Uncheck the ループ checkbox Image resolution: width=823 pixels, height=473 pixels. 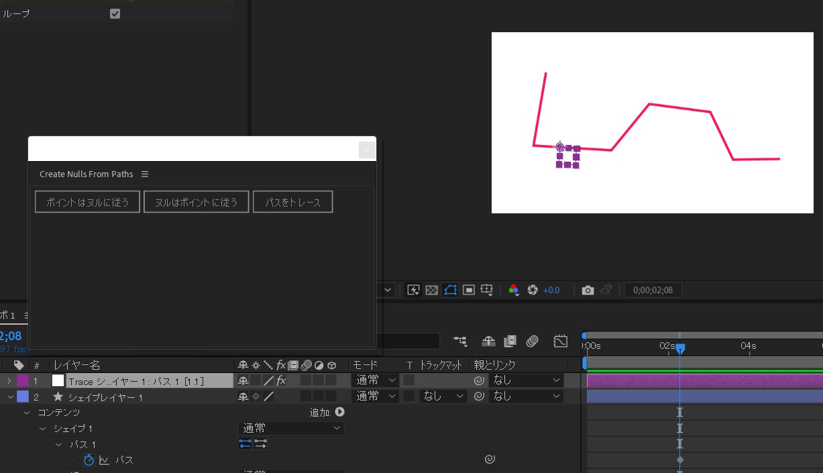point(115,13)
